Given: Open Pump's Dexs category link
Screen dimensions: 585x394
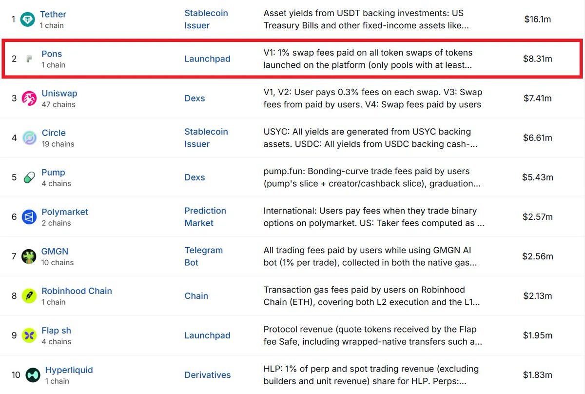Looking at the screenshot, I should pos(195,177).
